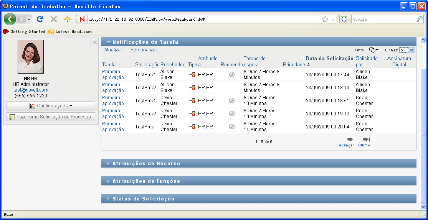This screenshot has width=428, height=220.
Task: Open the Getting Started bookmark
Action: coord(24,32)
